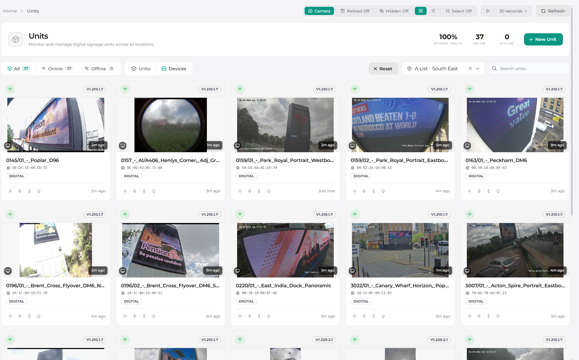The height and width of the screenshot is (360, 579).
Task: Switch to the Units tab
Action: [x=141, y=69]
